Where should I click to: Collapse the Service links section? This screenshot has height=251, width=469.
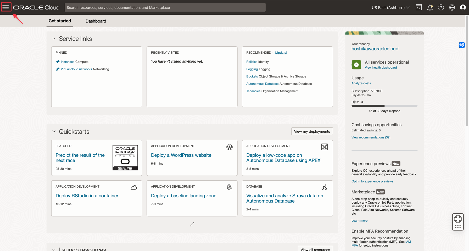coord(54,39)
